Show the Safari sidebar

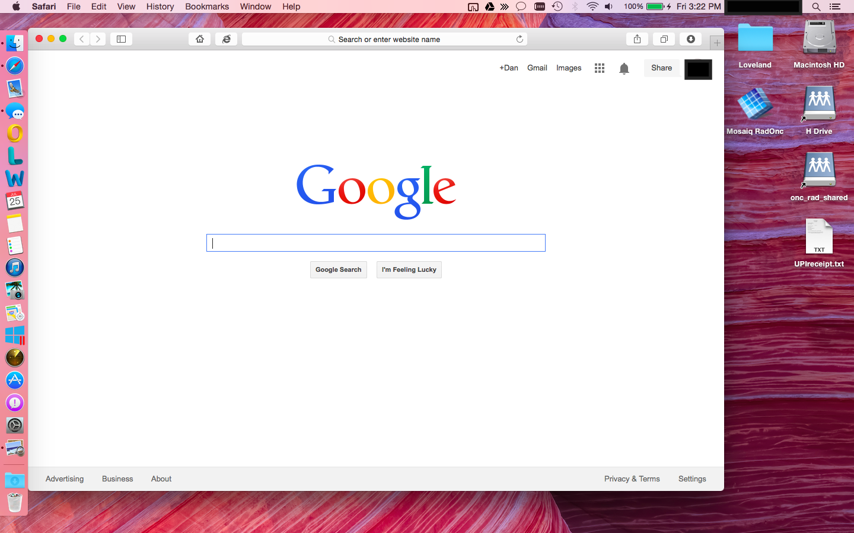(121, 39)
